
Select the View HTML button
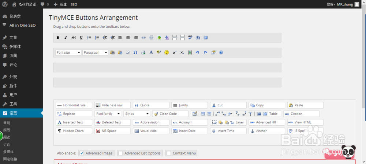point(306,122)
